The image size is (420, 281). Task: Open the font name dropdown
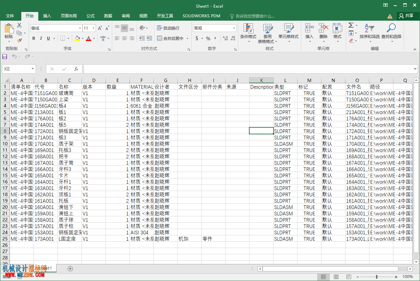(80, 28)
